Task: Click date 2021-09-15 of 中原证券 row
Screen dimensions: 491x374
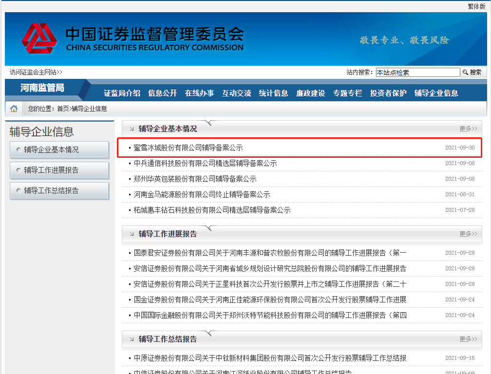Action: (x=460, y=358)
